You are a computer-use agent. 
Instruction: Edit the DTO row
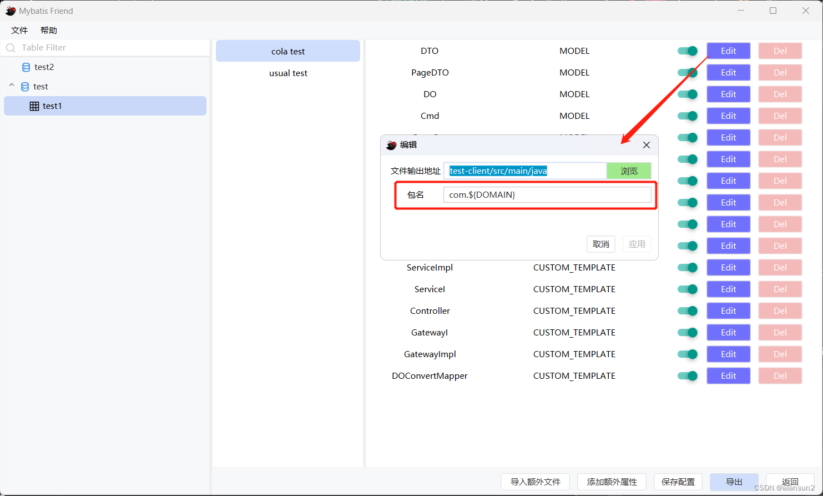729,51
